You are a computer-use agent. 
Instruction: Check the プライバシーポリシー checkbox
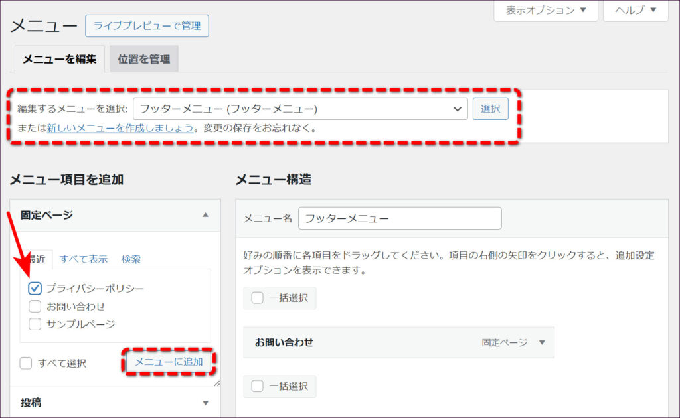click(35, 289)
